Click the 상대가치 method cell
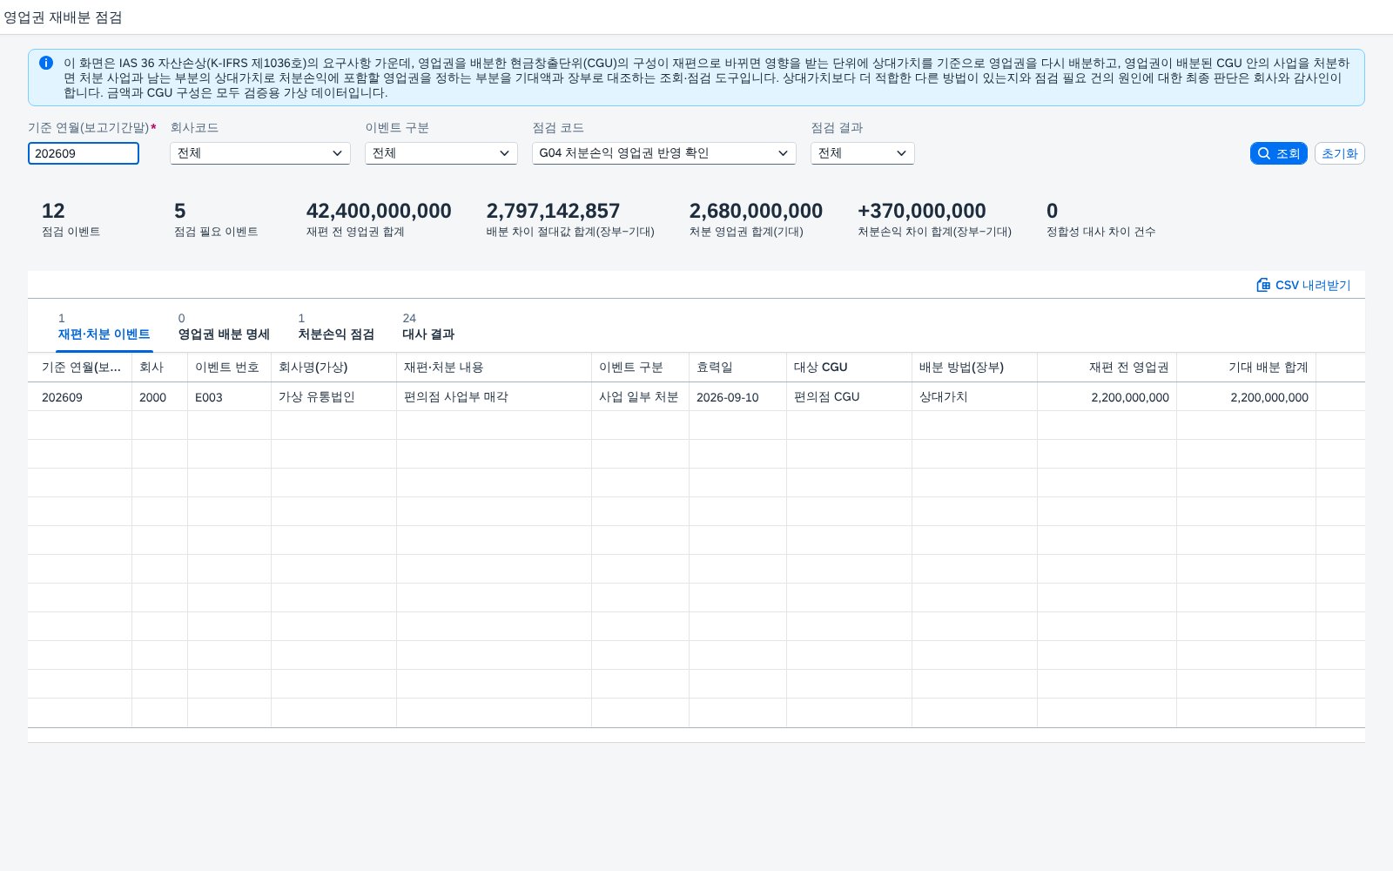 (x=974, y=397)
